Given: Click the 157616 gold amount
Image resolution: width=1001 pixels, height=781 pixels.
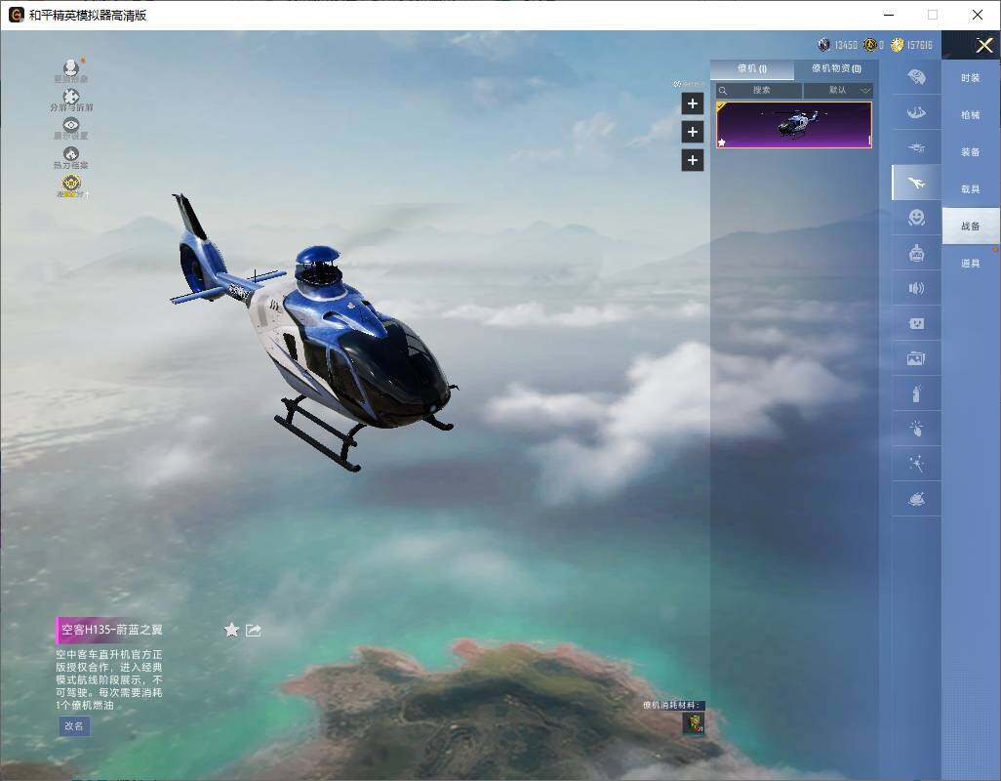Looking at the screenshot, I should point(920,45).
